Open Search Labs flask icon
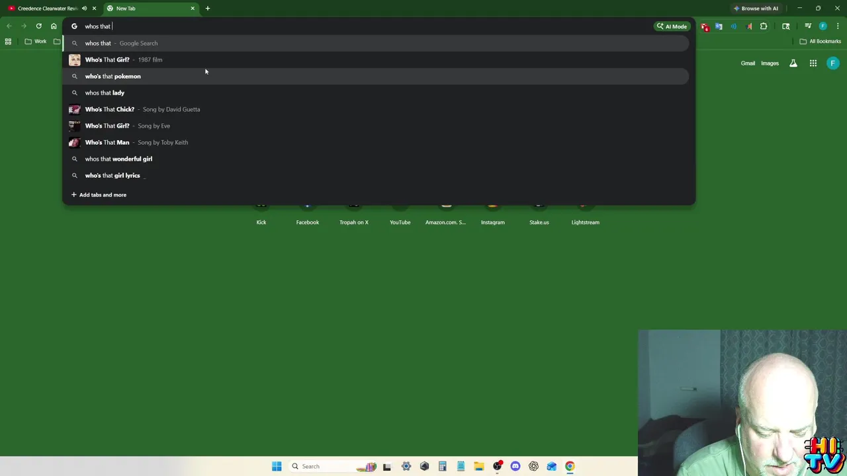Viewport: 847px width, 476px height. point(793,63)
